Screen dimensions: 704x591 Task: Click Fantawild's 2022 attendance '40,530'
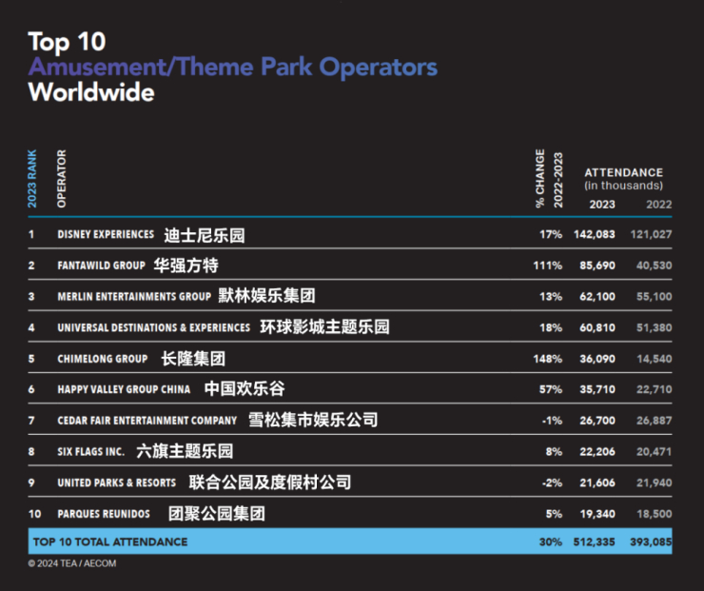coord(655,266)
